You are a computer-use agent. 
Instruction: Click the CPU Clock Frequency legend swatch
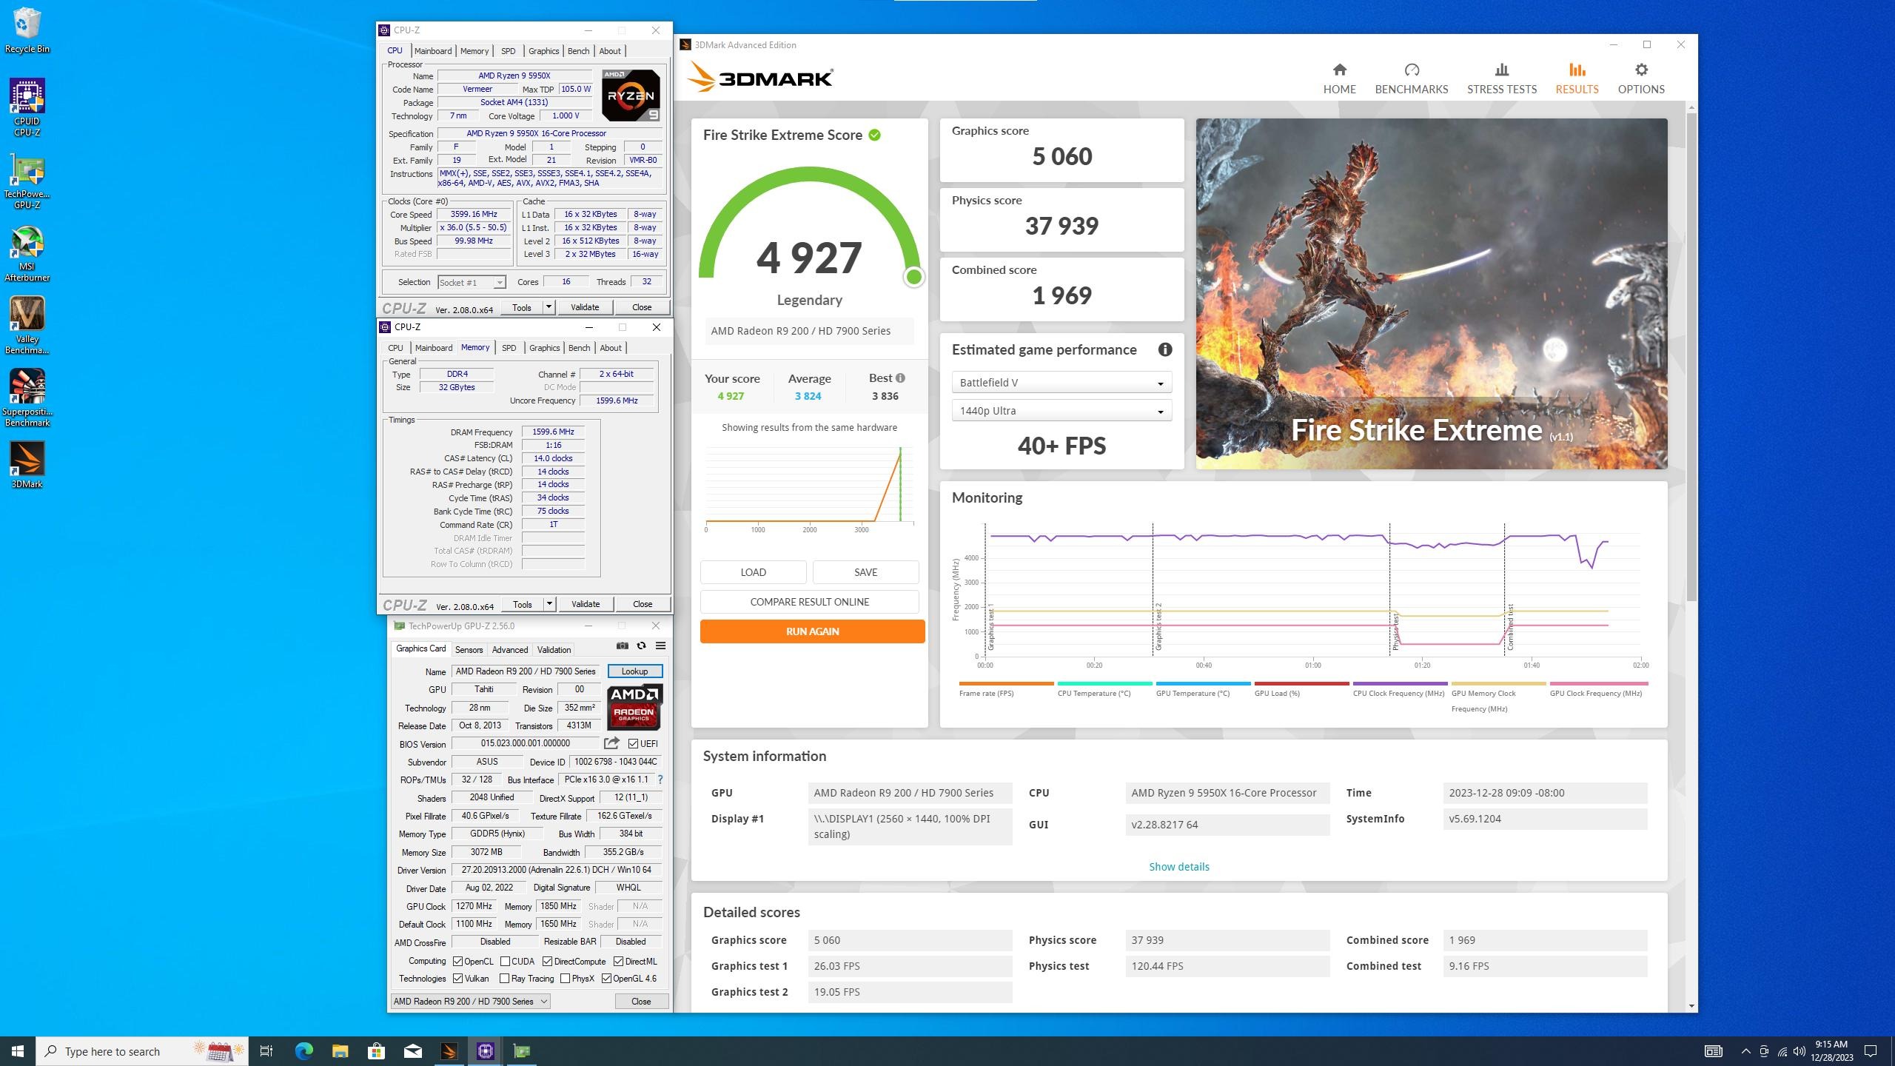click(1400, 683)
